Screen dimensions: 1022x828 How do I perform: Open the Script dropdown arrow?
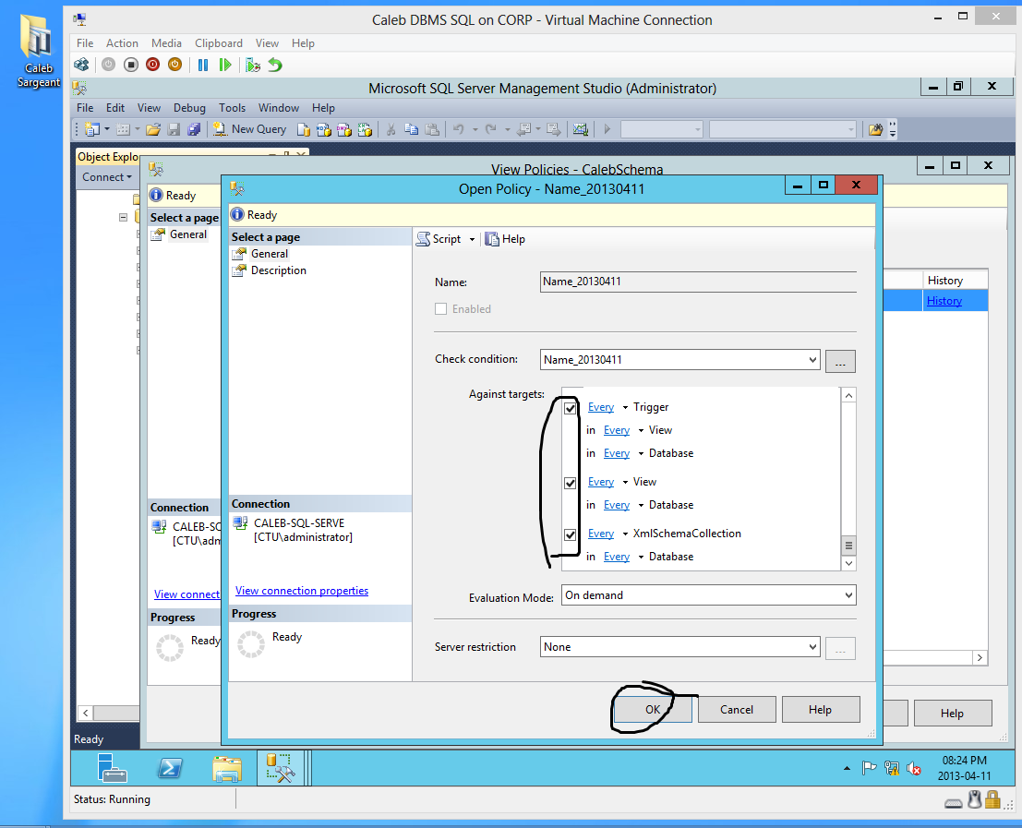click(x=472, y=239)
